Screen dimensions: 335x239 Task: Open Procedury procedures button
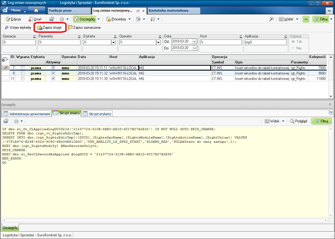coord(116,19)
